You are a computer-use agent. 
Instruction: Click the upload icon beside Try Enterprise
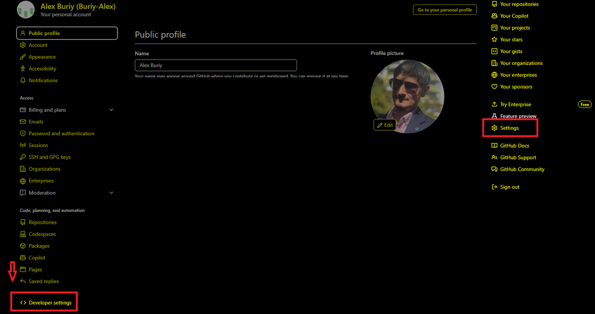pyautogui.click(x=494, y=105)
